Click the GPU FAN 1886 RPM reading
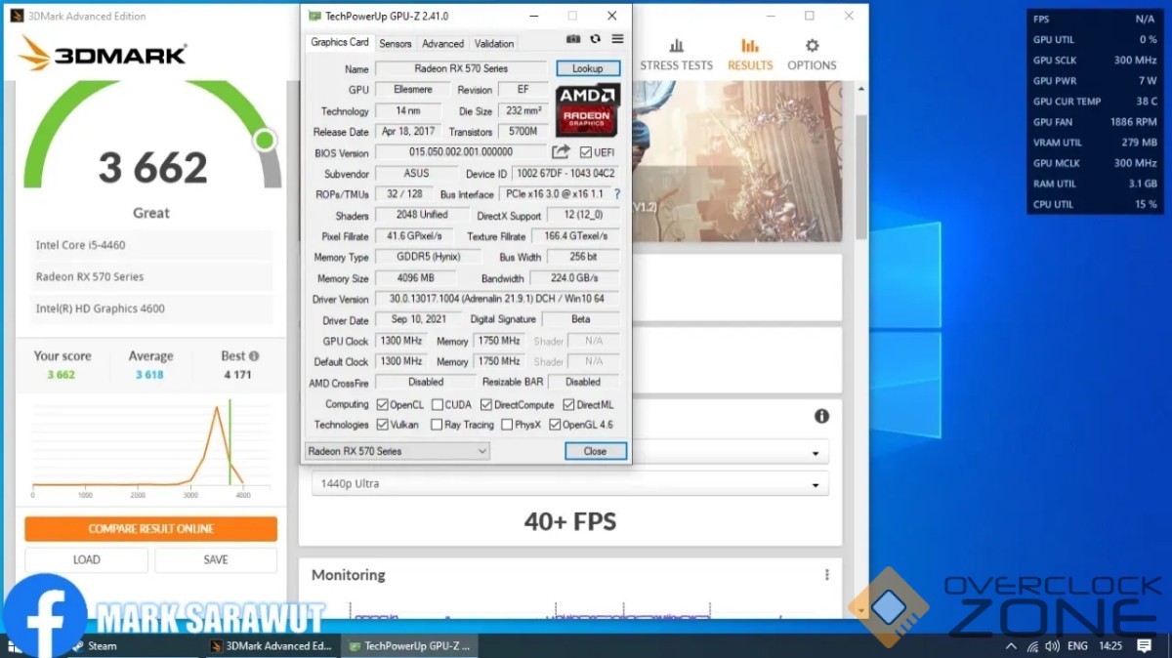The image size is (1172, 658). pos(1095,122)
